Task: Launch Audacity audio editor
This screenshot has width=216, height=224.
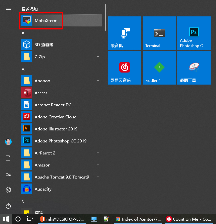Action: click(43, 189)
